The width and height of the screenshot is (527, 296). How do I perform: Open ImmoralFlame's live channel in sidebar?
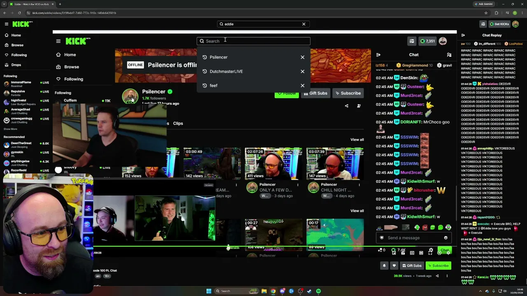[x=26, y=84]
